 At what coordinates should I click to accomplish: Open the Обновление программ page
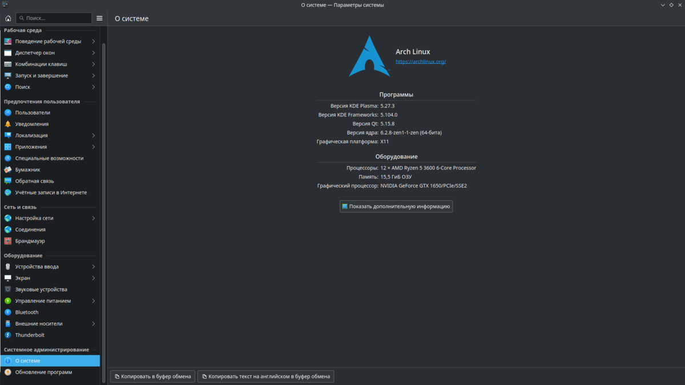click(50, 372)
